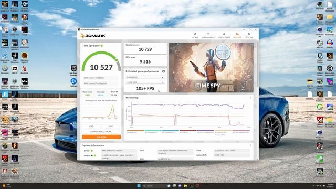Click the green validation icon beside Time Spy Score
This screenshot has width=336, height=189.
(102, 46)
